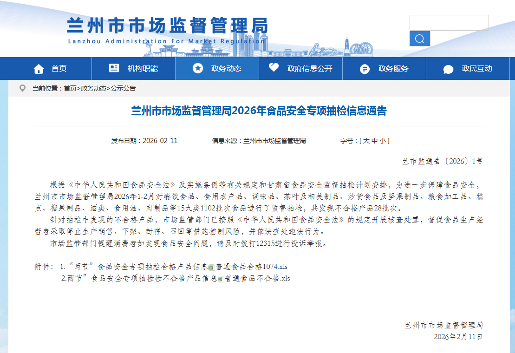Click the chat bubble icon beside 政民互动
The width and height of the screenshot is (515, 353).
click(x=448, y=69)
